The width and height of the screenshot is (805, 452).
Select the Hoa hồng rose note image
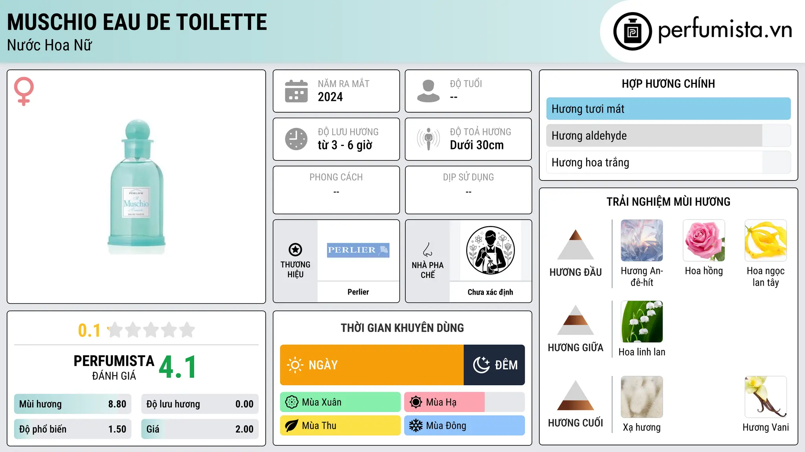tap(704, 241)
